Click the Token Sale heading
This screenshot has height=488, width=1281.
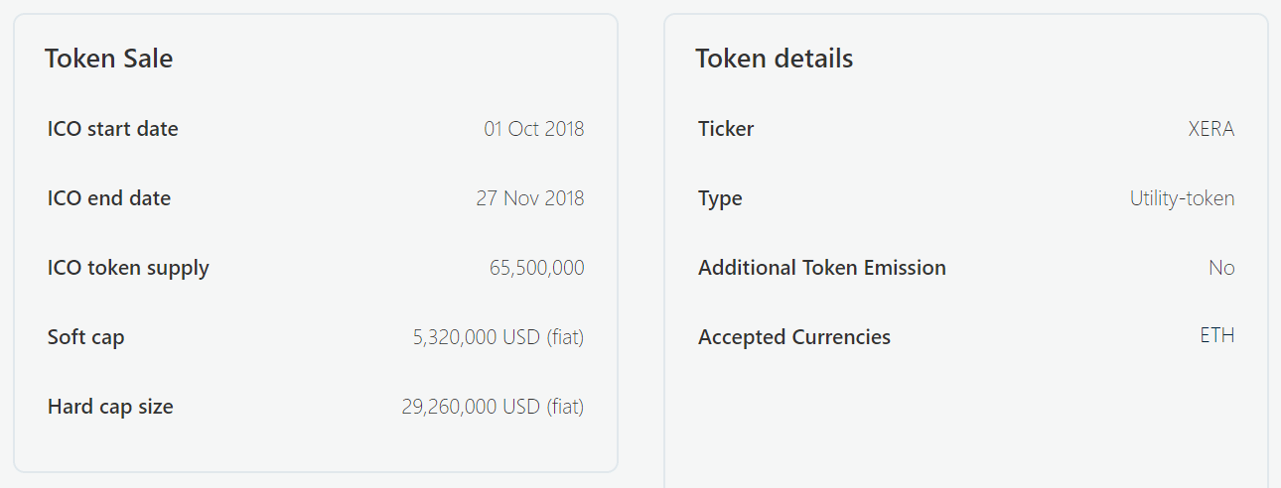tap(108, 59)
